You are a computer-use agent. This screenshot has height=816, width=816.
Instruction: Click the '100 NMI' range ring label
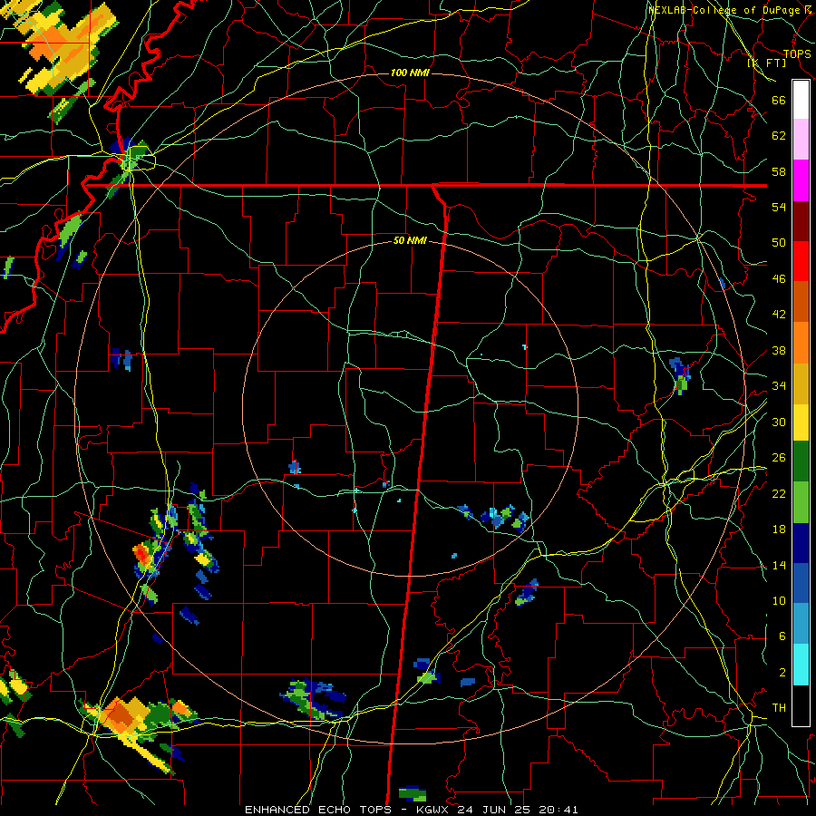(410, 73)
